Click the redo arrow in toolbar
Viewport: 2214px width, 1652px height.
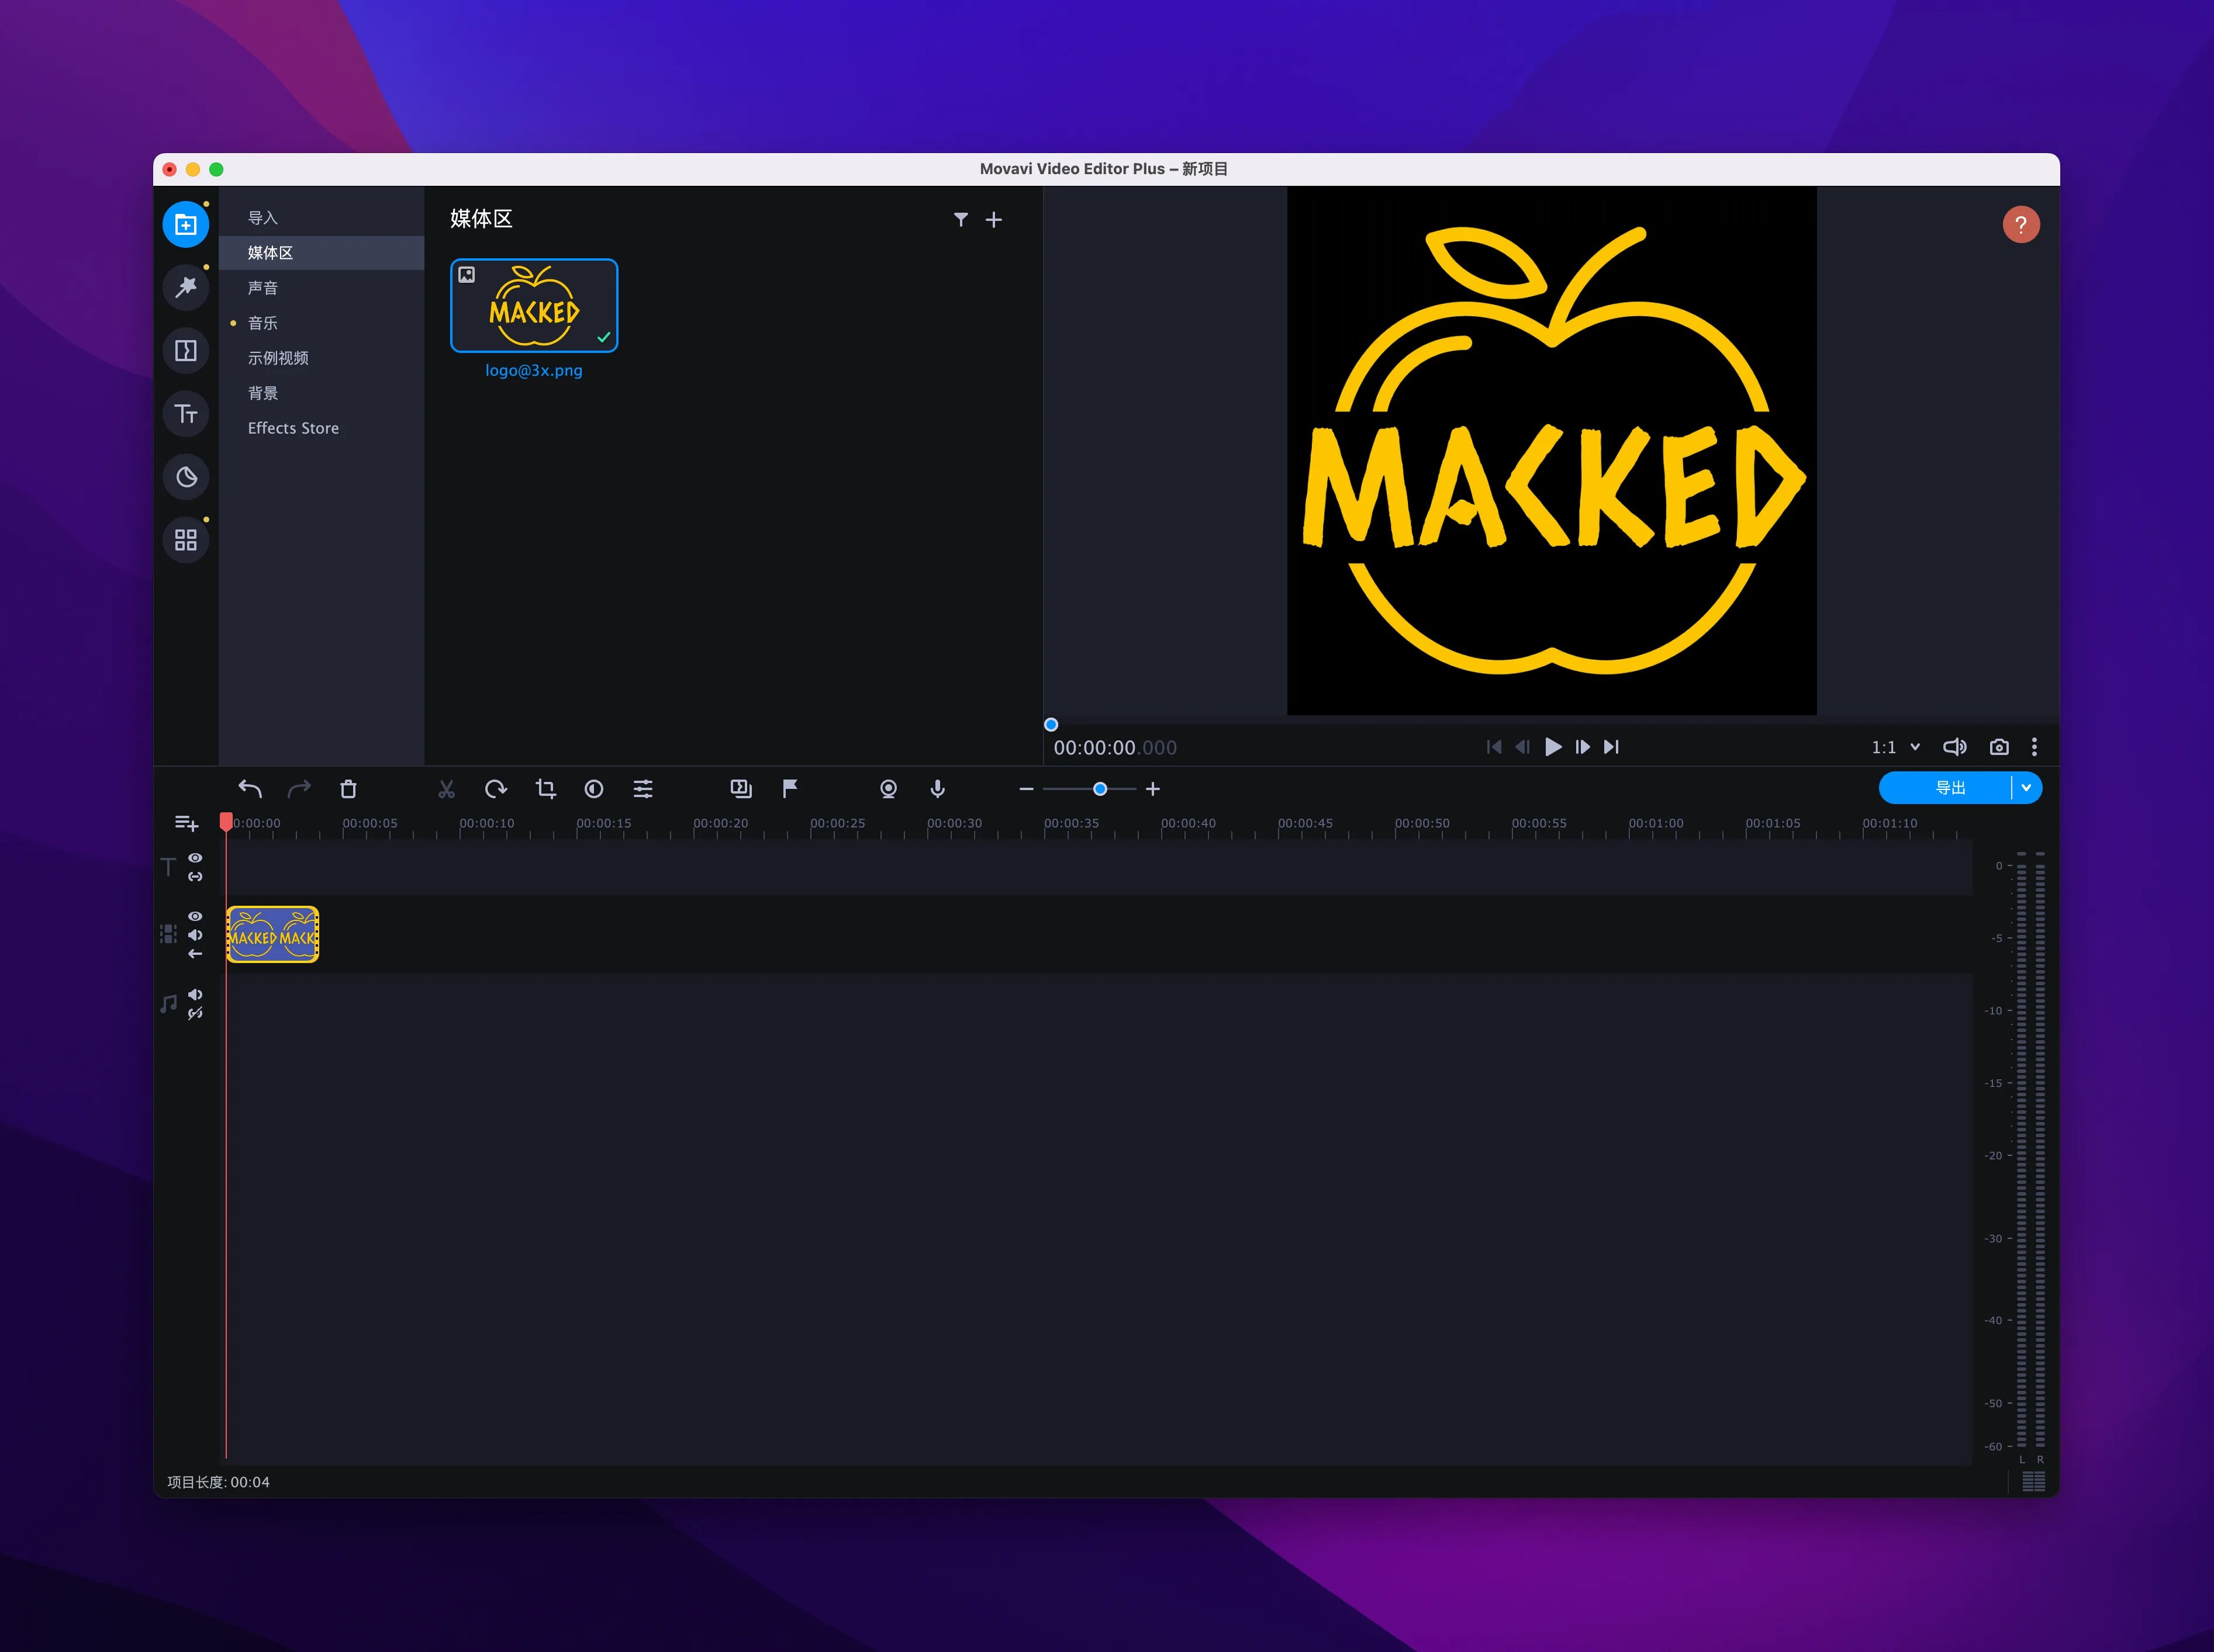tap(299, 789)
